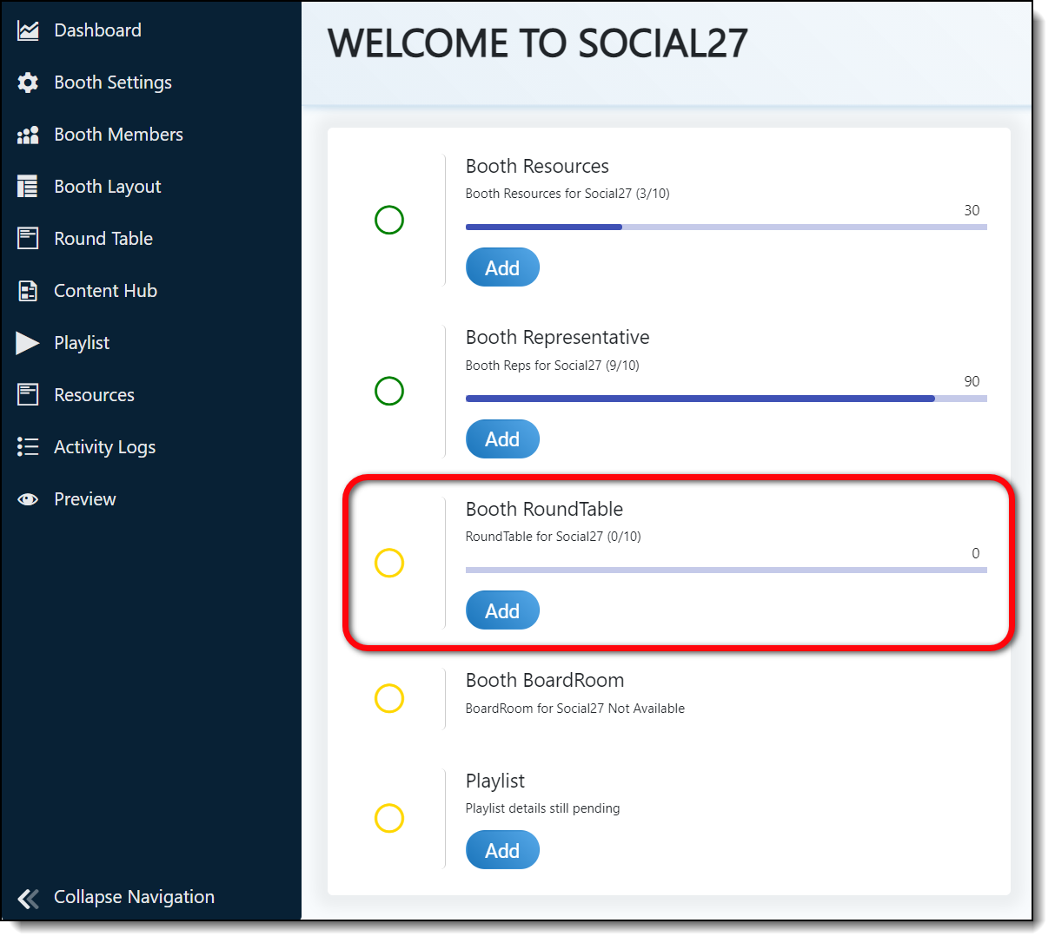
Task: Click the Booth Members people icon
Action: point(28,135)
